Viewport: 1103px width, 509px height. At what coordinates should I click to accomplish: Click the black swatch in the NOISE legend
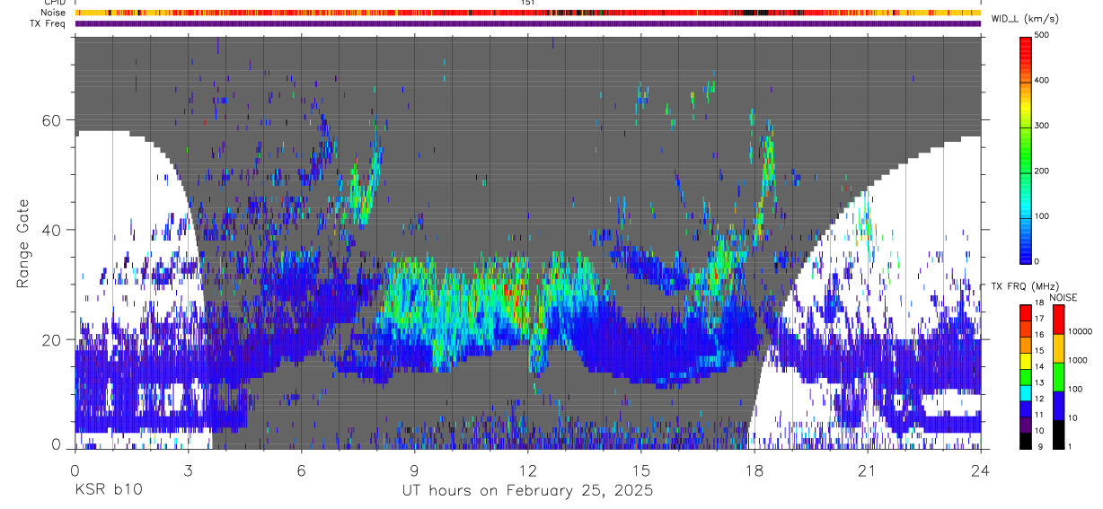(1057, 434)
